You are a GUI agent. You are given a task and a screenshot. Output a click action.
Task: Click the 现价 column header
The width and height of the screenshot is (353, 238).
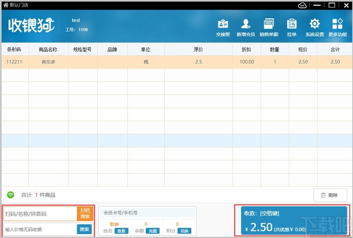pyautogui.click(x=303, y=49)
